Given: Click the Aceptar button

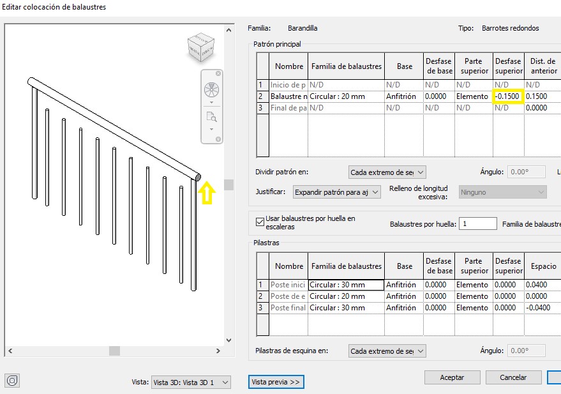Looking at the screenshot, I should tap(452, 377).
